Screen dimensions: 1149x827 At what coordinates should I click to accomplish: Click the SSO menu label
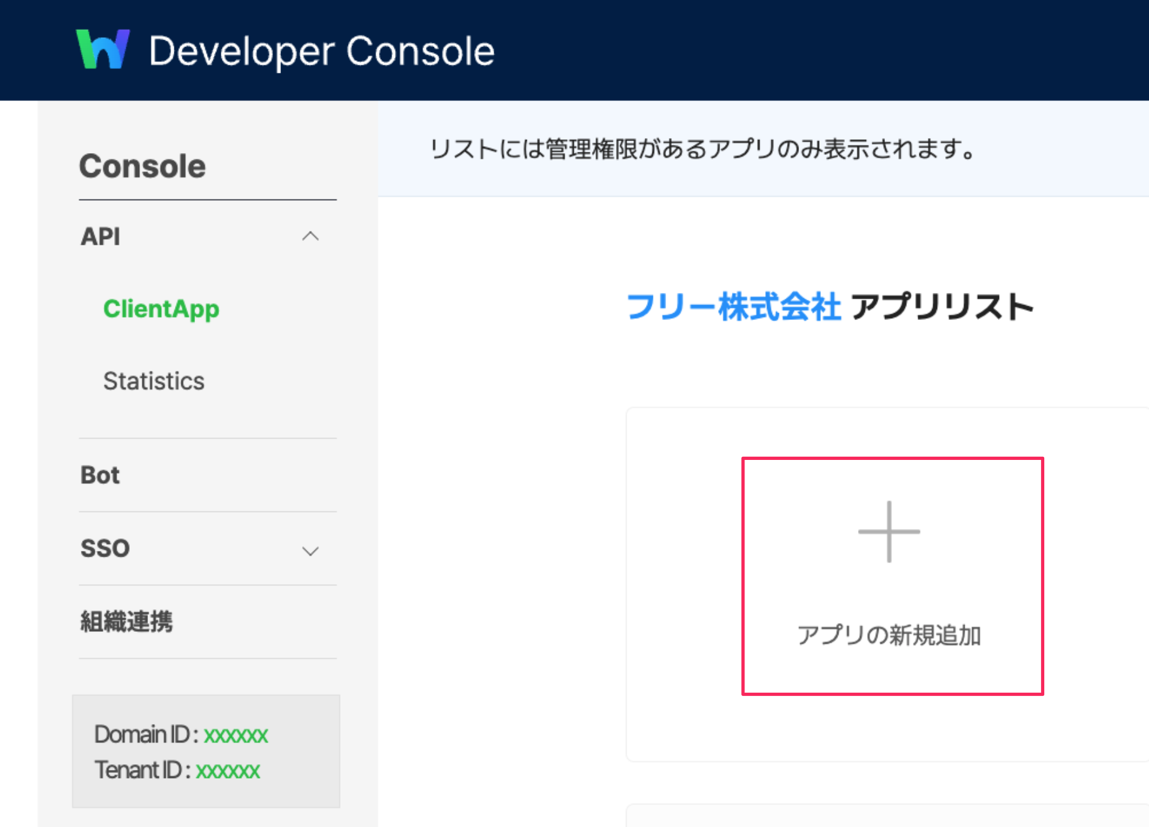pyautogui.click(x=105, y=548)
